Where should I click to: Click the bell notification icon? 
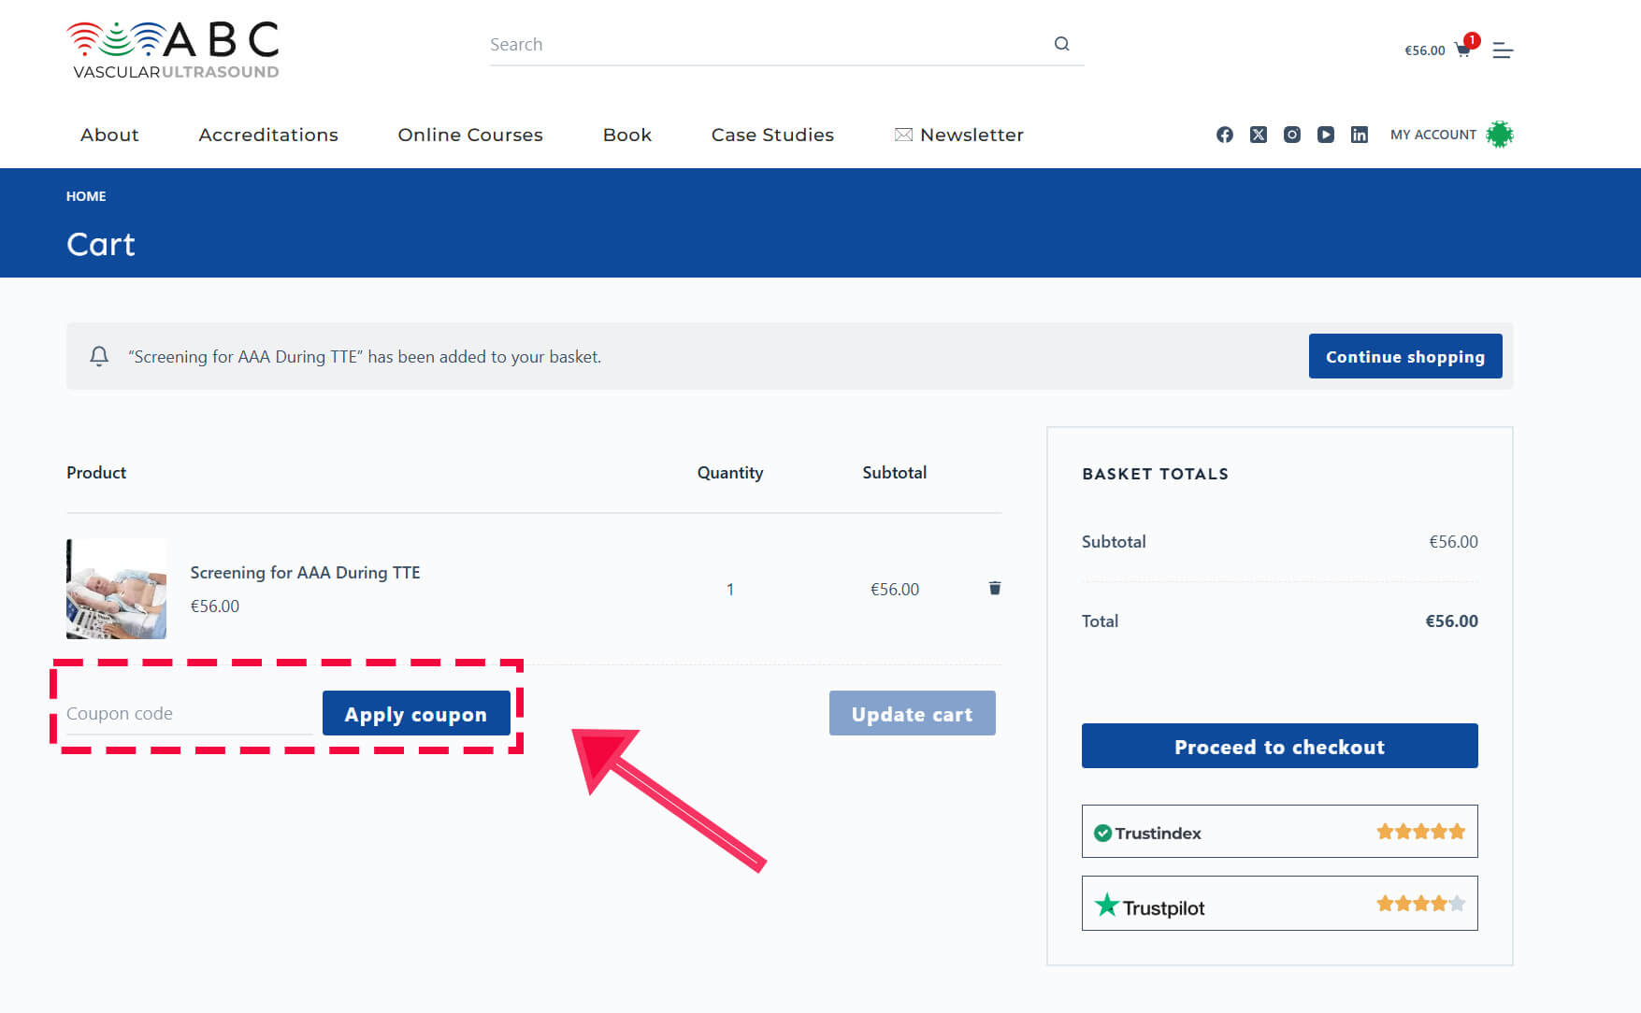coord(99,356)
